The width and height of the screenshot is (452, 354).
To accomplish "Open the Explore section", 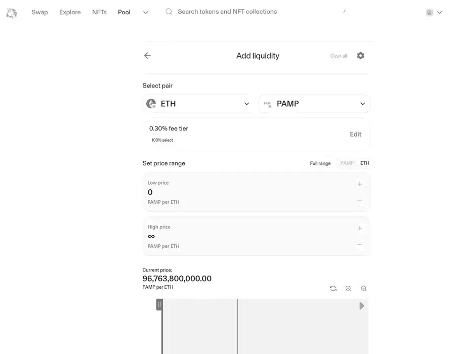I will pyautogui.click(x=70, y=12).
